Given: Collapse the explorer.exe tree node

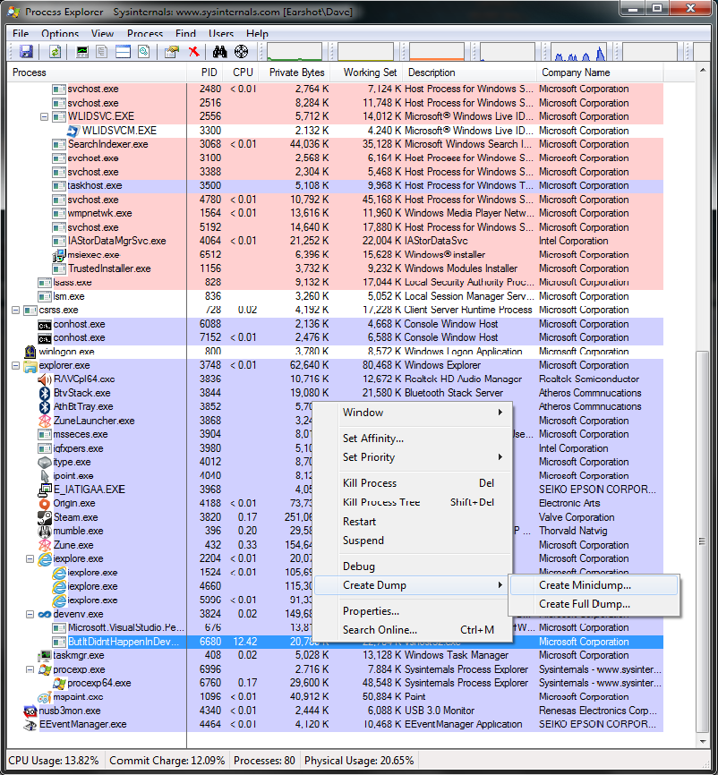Looking at the screenshot, I should 15,365.
